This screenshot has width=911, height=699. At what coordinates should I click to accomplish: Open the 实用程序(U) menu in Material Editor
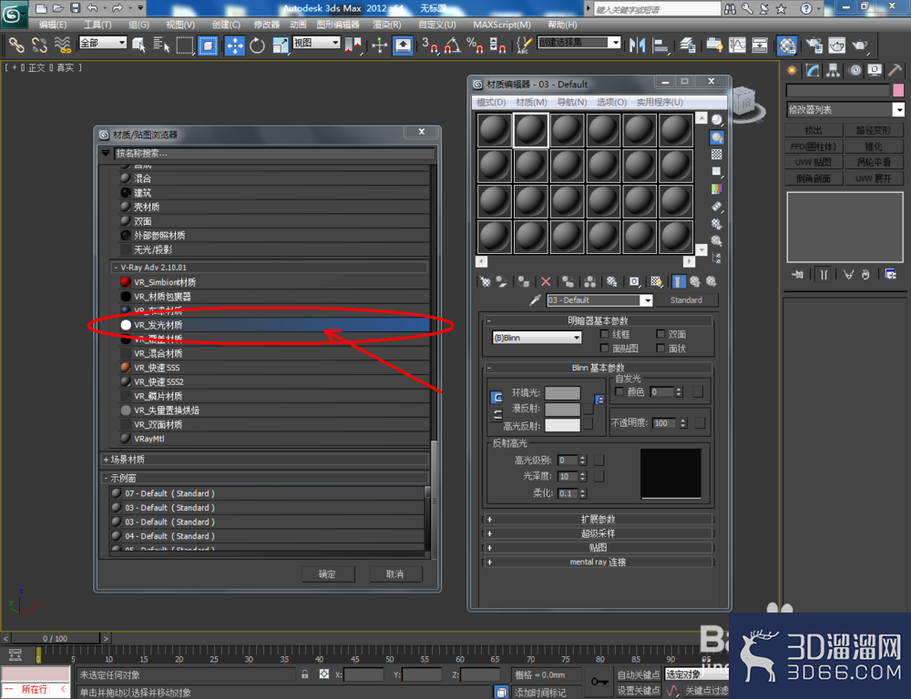click(x=660, y=102)
